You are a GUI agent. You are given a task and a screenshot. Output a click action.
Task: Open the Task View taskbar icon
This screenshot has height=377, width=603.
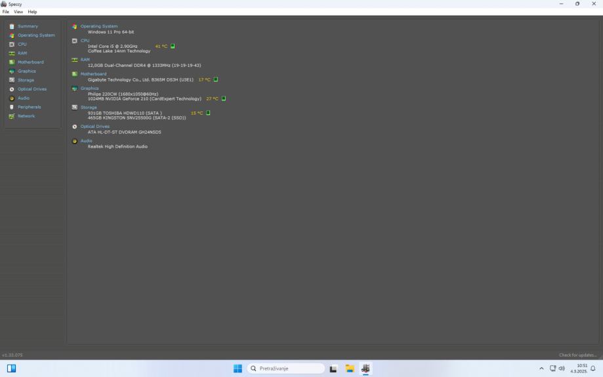pyautogui.click(x=333, y=368)
